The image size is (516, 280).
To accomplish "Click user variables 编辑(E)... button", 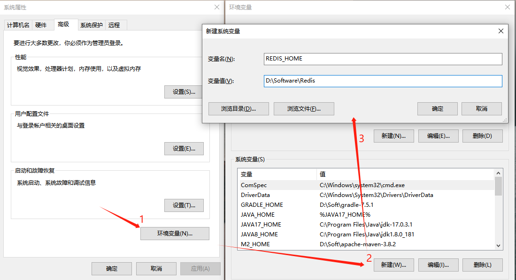I will pyautogui.click(x=439, y=136).
